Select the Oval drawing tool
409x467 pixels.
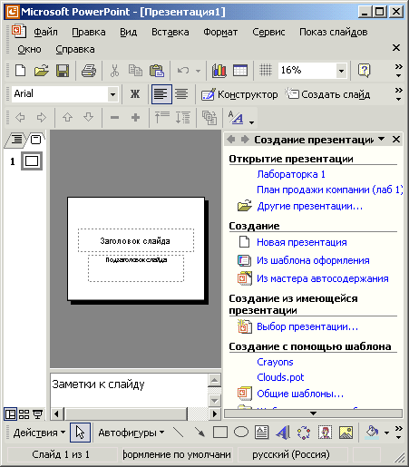click(x=241, y=433)
